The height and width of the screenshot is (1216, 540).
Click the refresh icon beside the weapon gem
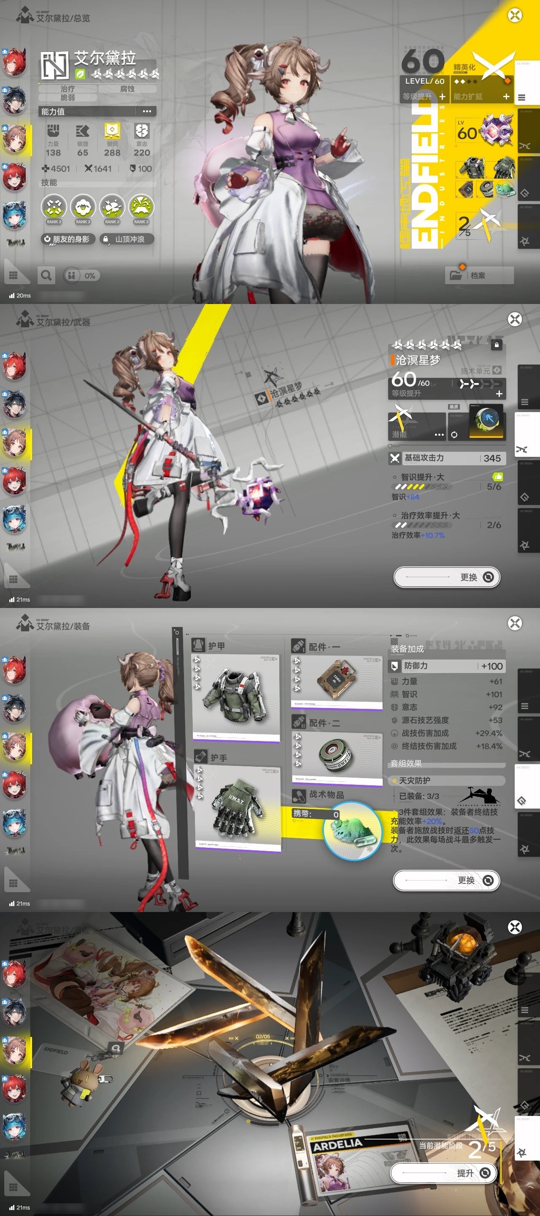click(x=454, y=435)
